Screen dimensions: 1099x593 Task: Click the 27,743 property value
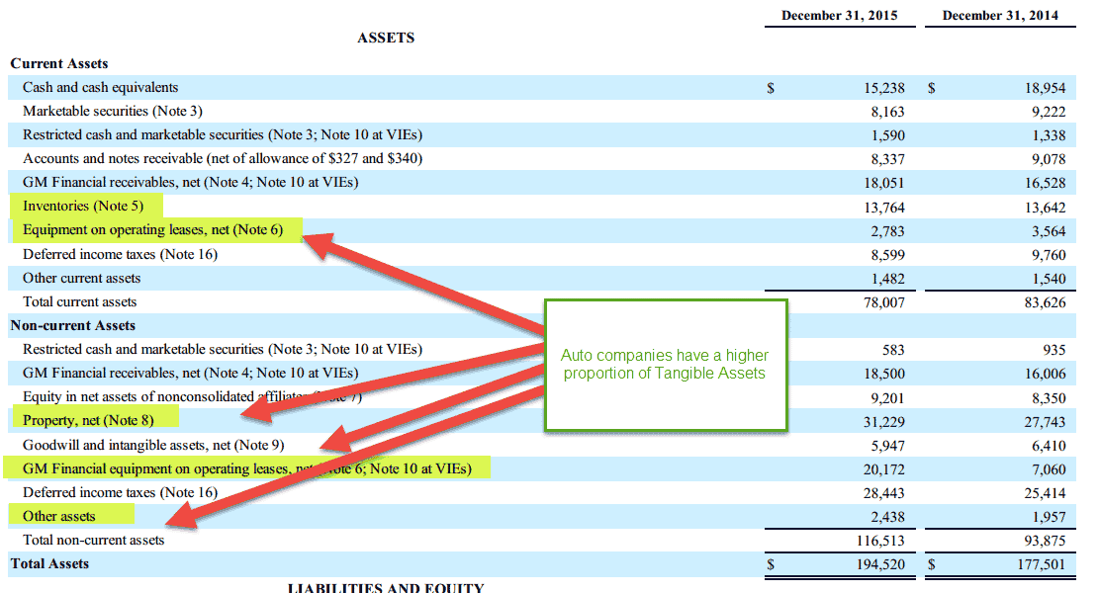click(x=1045, y=423)
